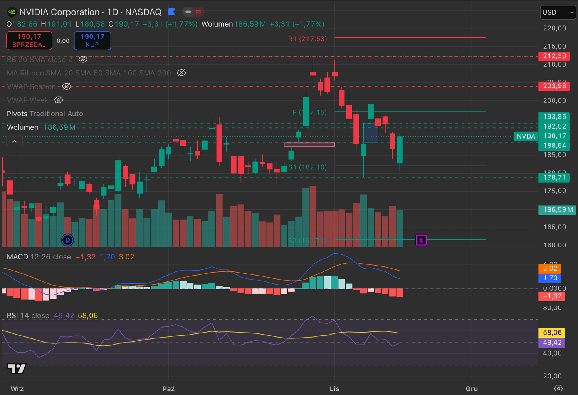Click the dividend D marker

(67, 240)
